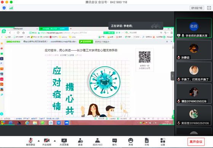Click the 离开会议 leave meeting button

(196, 142)
